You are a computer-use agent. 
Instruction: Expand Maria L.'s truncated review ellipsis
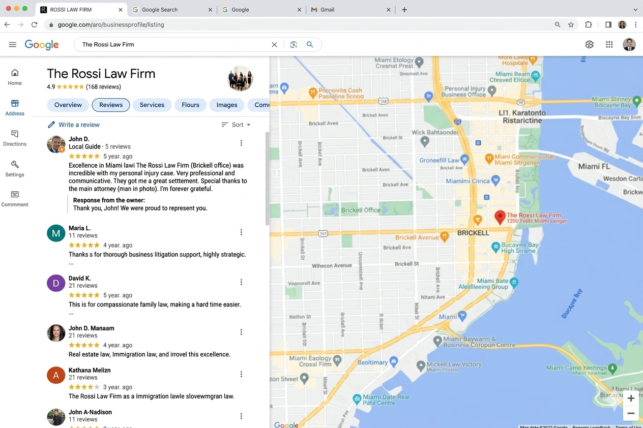coord(71,263)
